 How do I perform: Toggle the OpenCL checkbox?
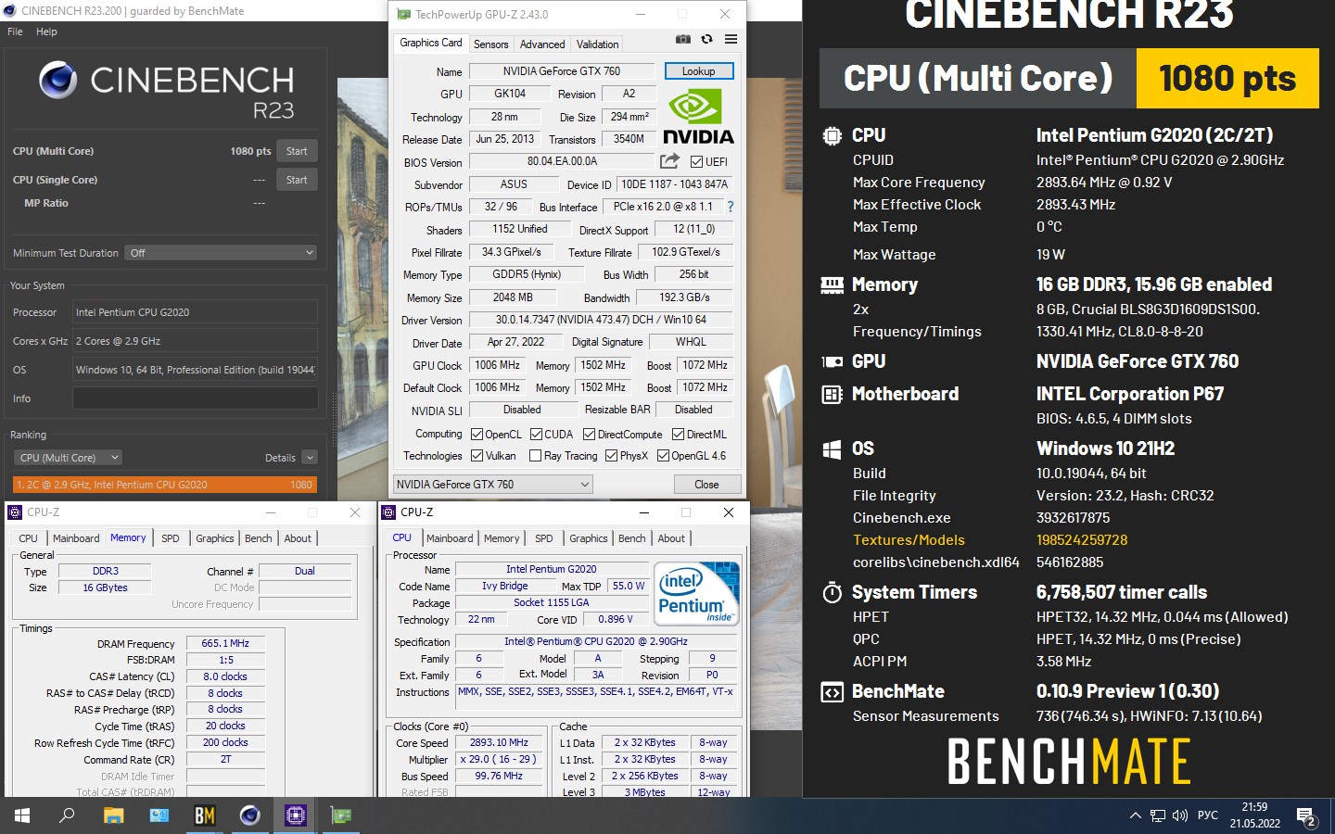coord(477,434)
